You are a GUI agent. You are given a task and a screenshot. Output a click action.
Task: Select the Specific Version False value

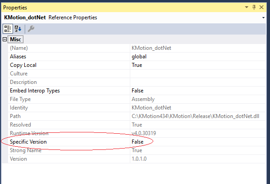137,142
